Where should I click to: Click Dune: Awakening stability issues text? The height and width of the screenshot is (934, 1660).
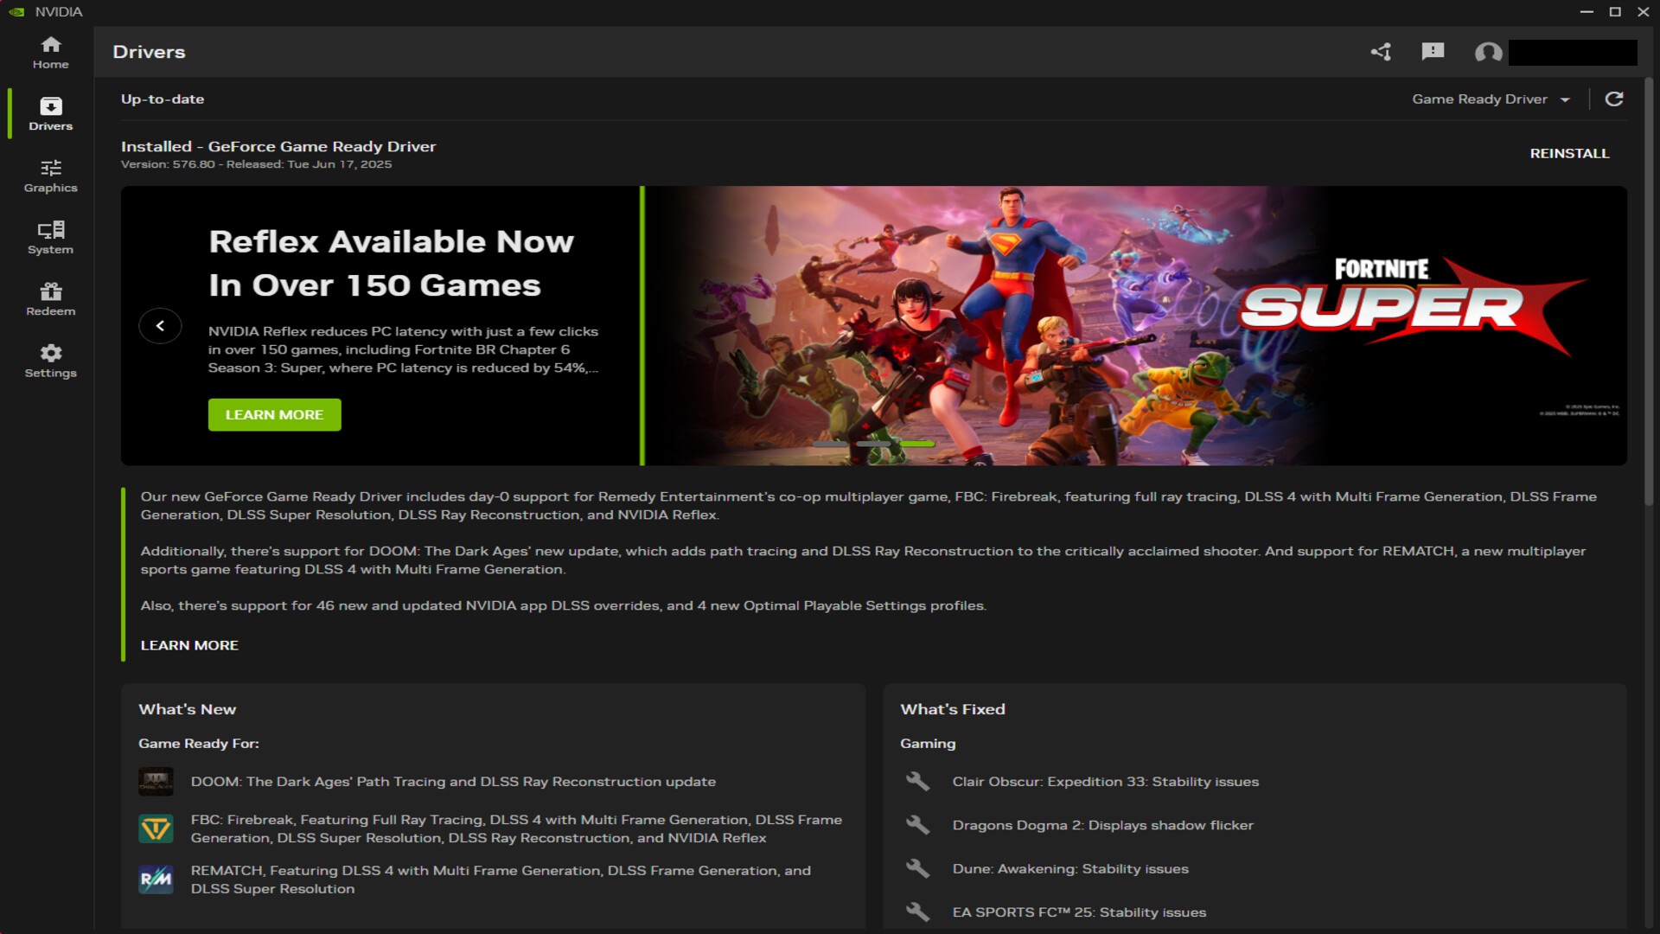(1070, 869)
